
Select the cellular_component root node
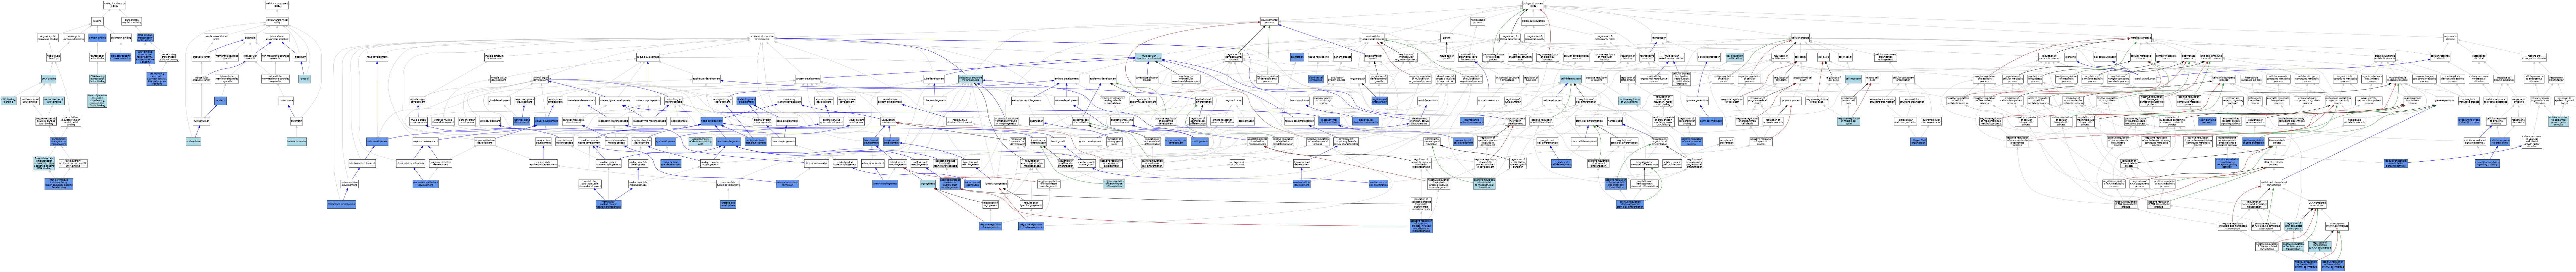277,5
